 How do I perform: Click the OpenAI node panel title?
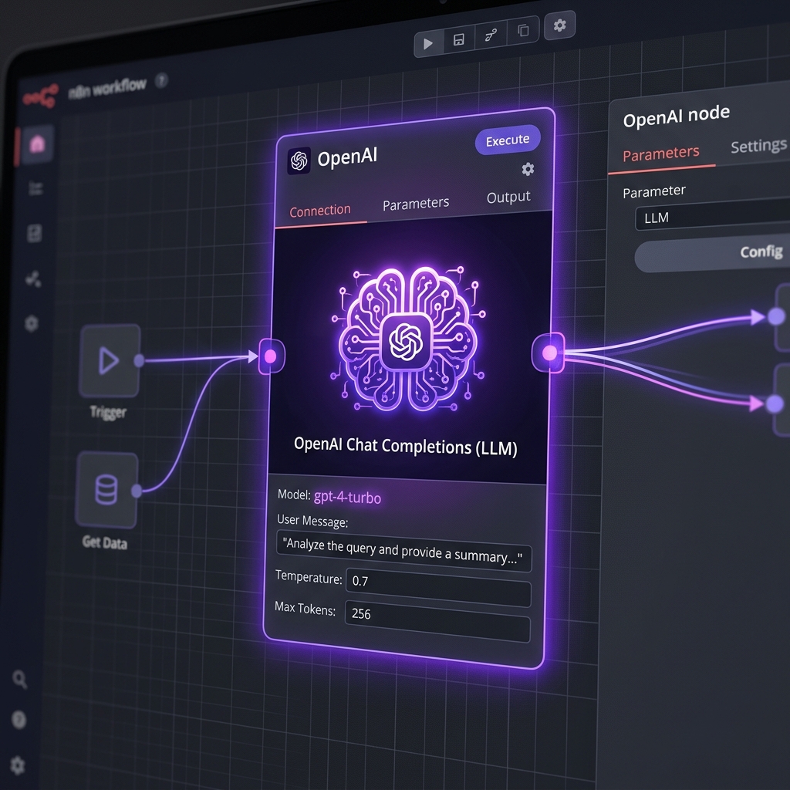point(676,116)
